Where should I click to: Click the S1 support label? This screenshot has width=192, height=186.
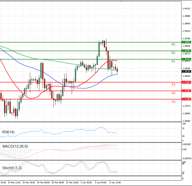(173, 85)
